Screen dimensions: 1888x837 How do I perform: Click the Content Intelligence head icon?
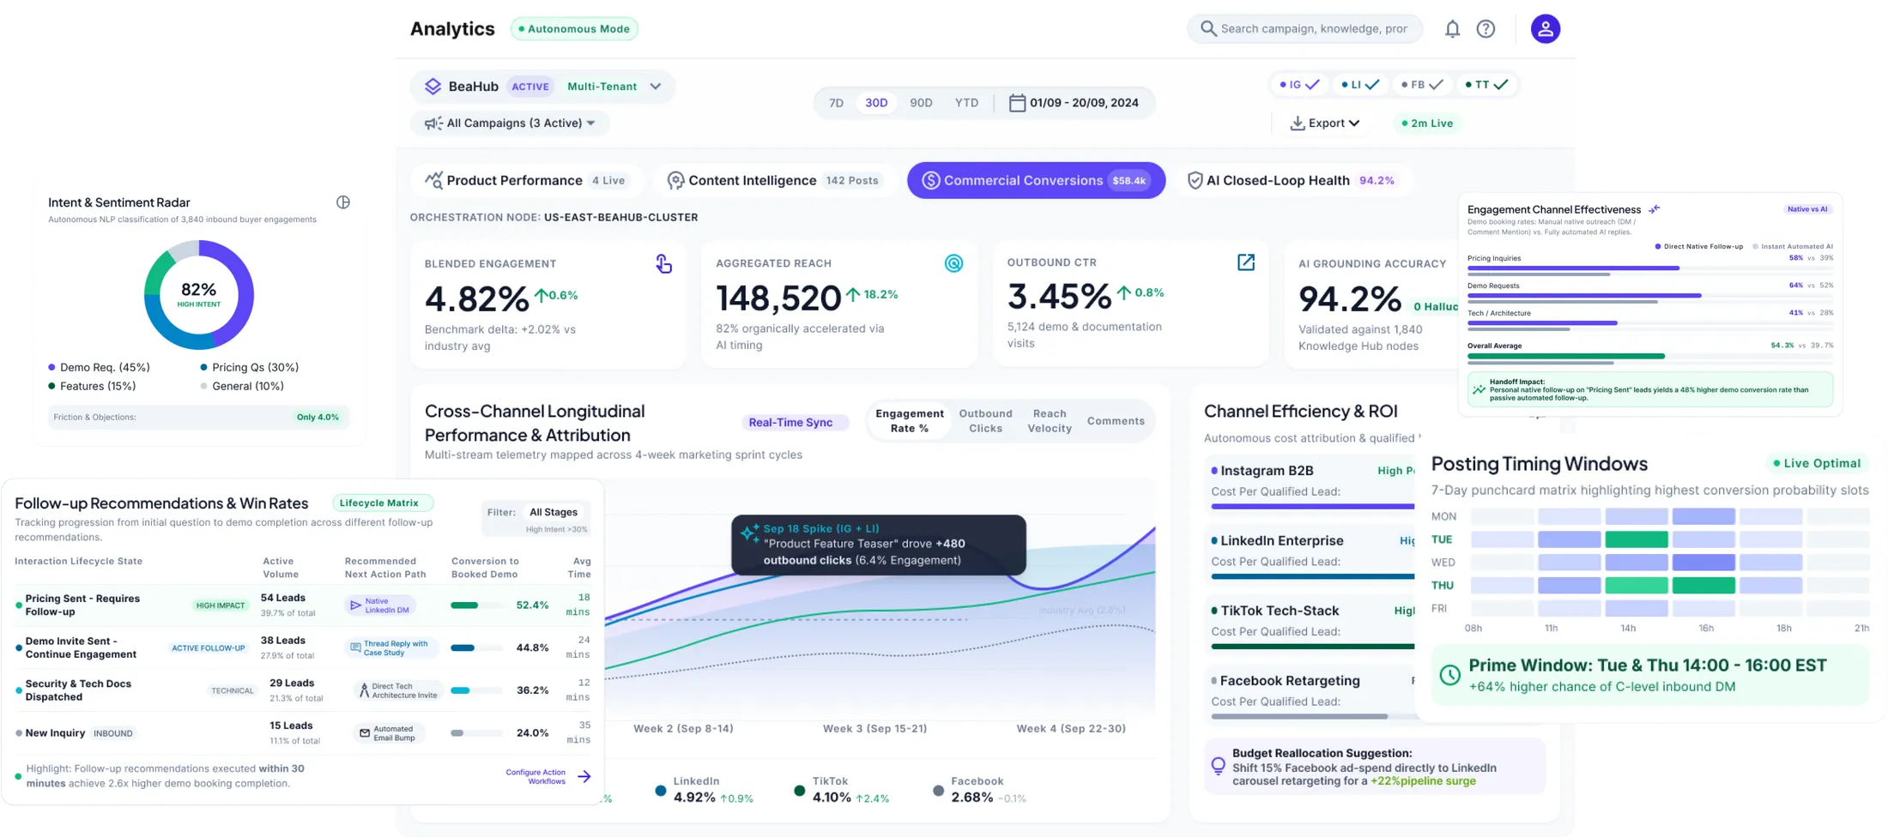point(675,180)
